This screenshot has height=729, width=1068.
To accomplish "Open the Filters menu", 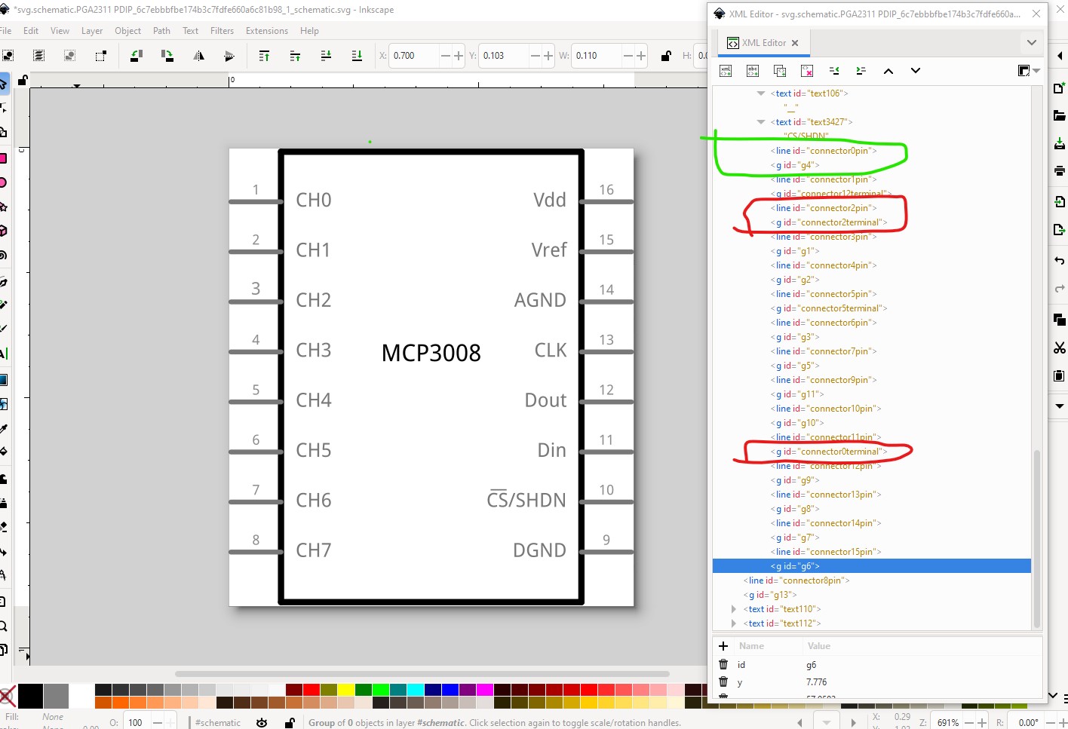I will tap(222, 31).
